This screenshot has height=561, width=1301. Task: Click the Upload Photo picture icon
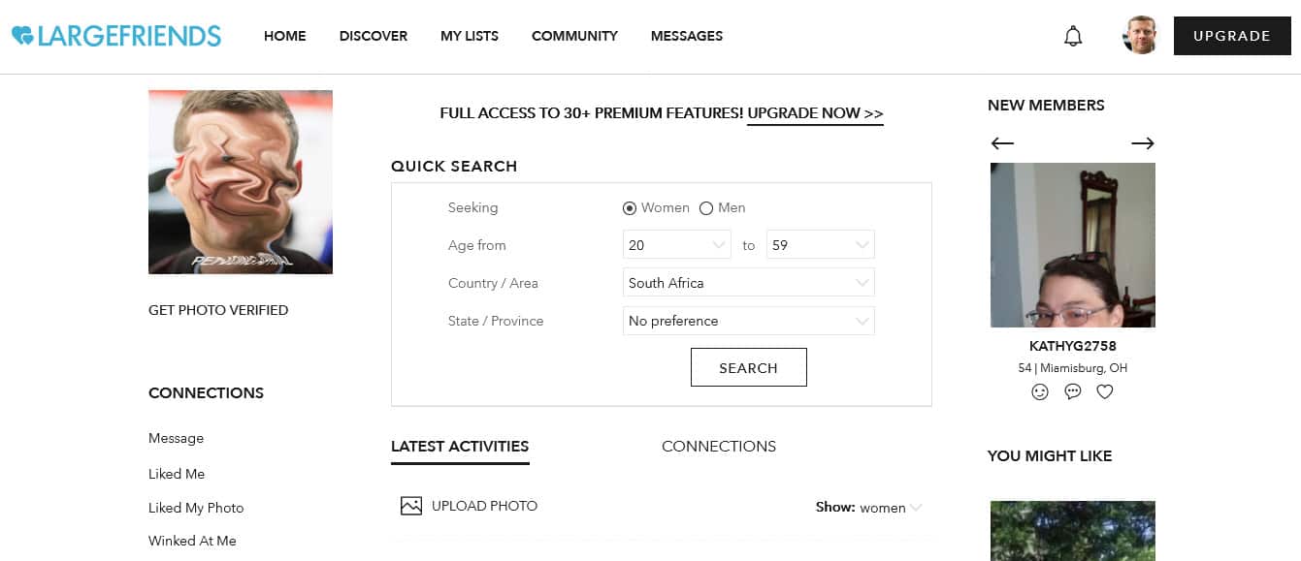point(411,506)
